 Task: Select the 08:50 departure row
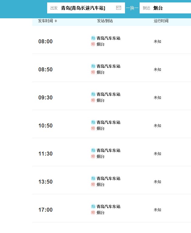tap(45, 70)
